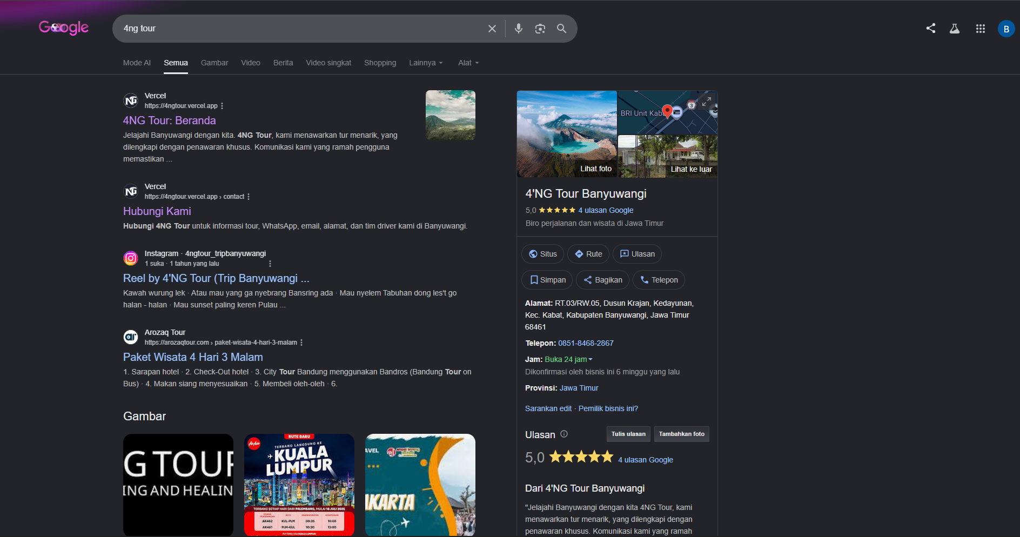Call the phone number 0851-8468-2867
This screenshot has height=537, width=1020.
(586, 343)
